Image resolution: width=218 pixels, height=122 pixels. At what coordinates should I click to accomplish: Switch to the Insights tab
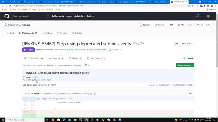coord(77,33)
